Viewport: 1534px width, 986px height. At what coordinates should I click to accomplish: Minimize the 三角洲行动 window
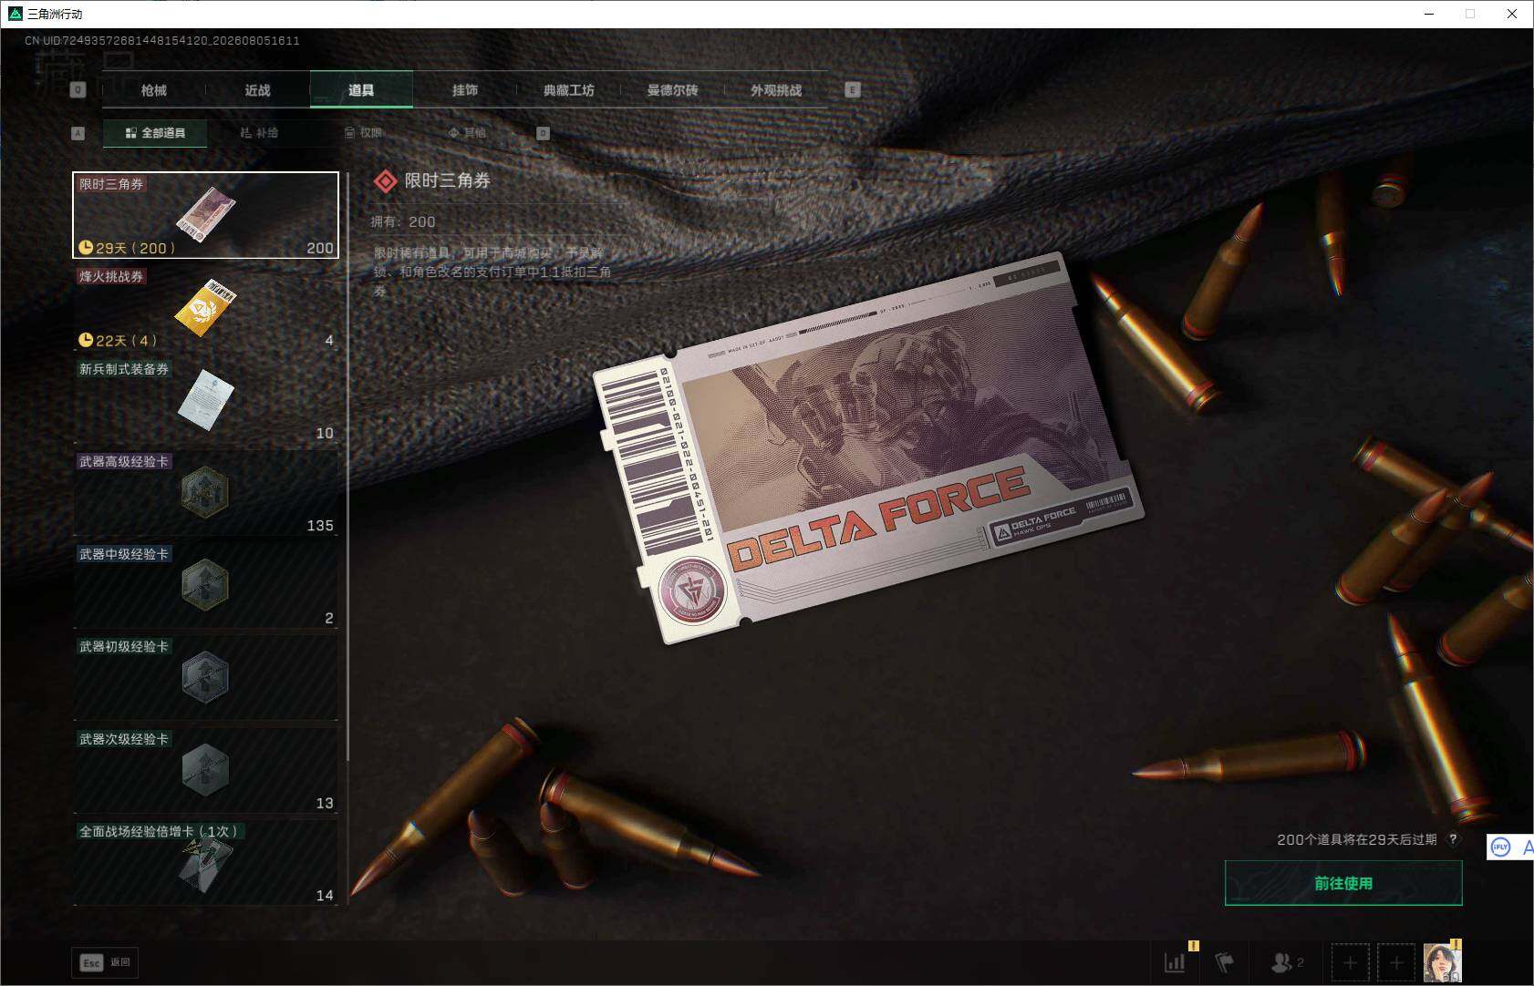(x=1429, y=14)
